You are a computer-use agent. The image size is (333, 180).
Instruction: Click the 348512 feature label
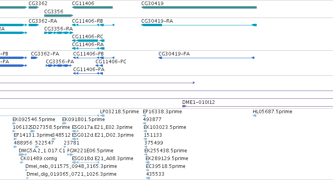point(61,135)
